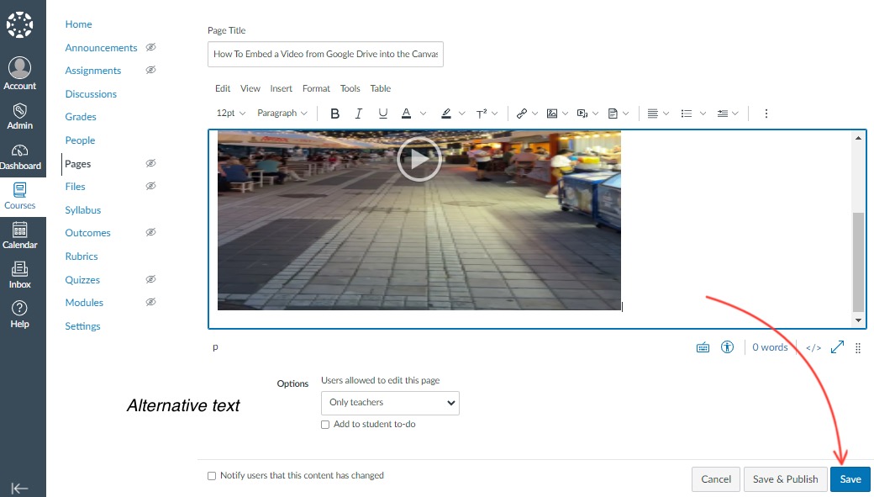Toggle bold formatting in the editor toolbar

click(334, 114)
